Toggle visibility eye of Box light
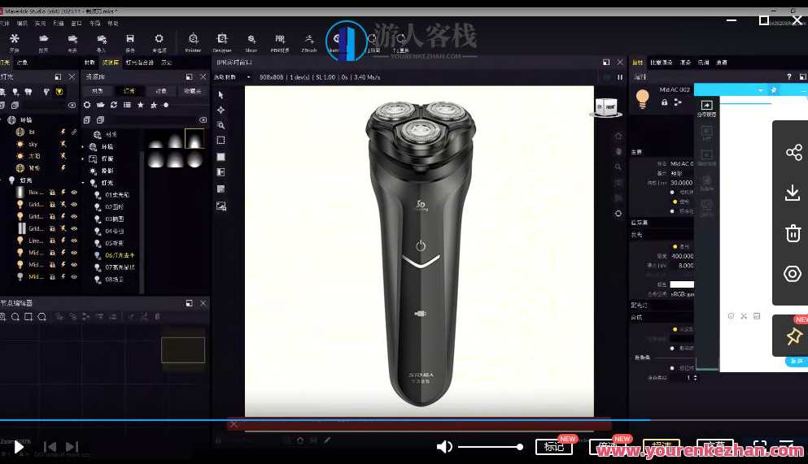Image resolution: width=808 pixels, height=464 pixels. (74, 193)
